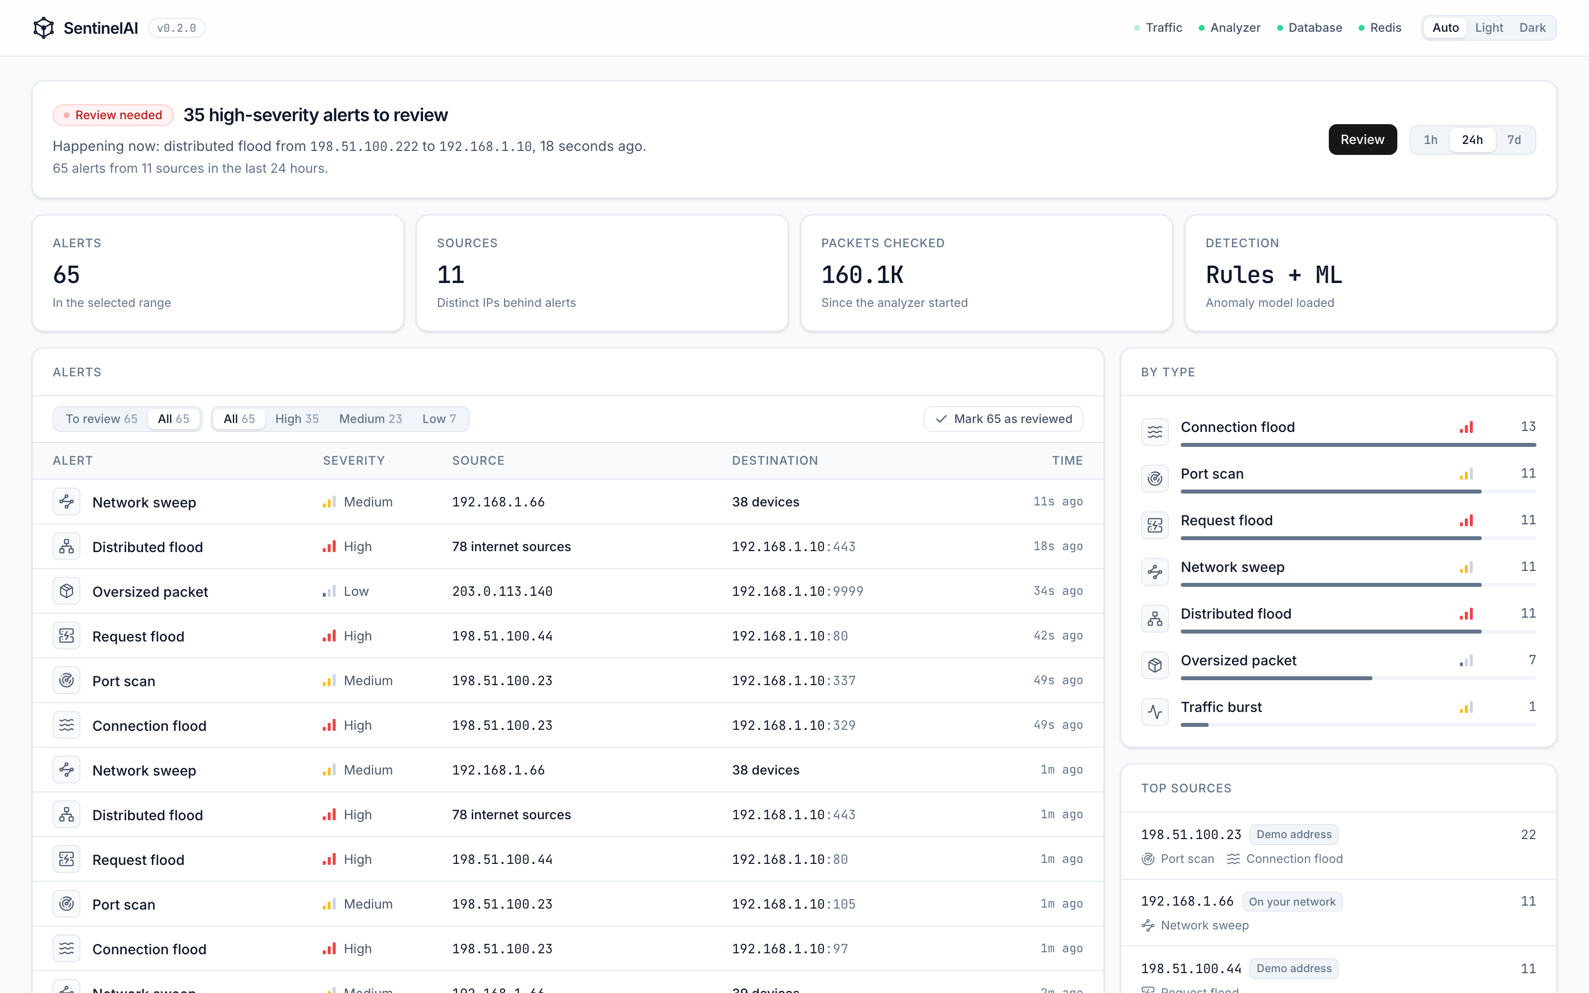
Task: Click the Destination column header
Action: [x=775, y=460]
